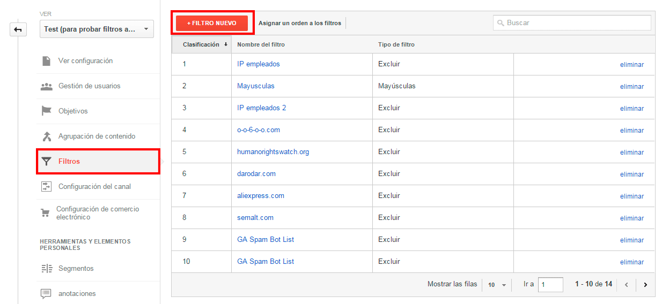Click the Filtros funnel icon
The width and height of the screenshot is (662, 304).
click(x=47, y=162)
